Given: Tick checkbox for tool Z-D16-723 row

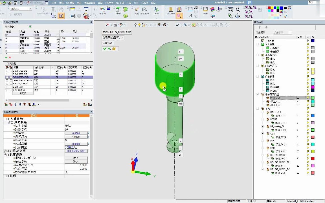Looking at the screenshot, I should pyautogui.click(x=7, y=87).
